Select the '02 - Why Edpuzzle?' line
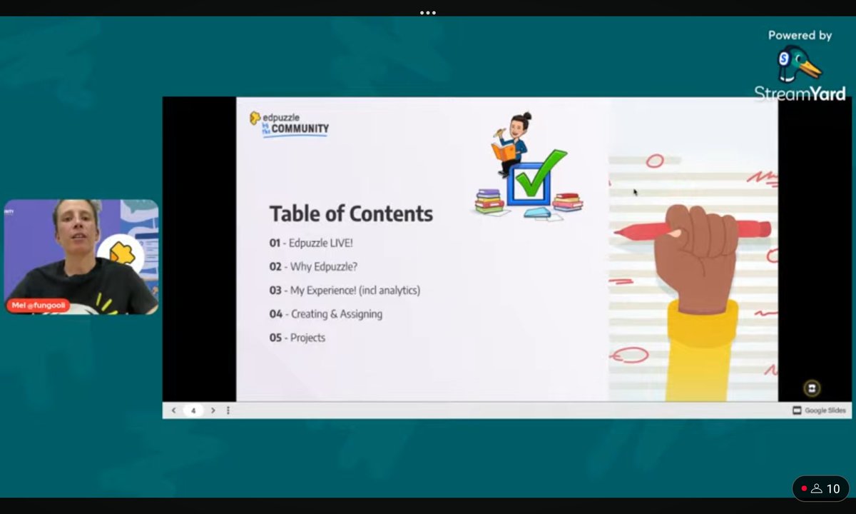The width and height of the screenshot is (856, 514). pos(313,267)
